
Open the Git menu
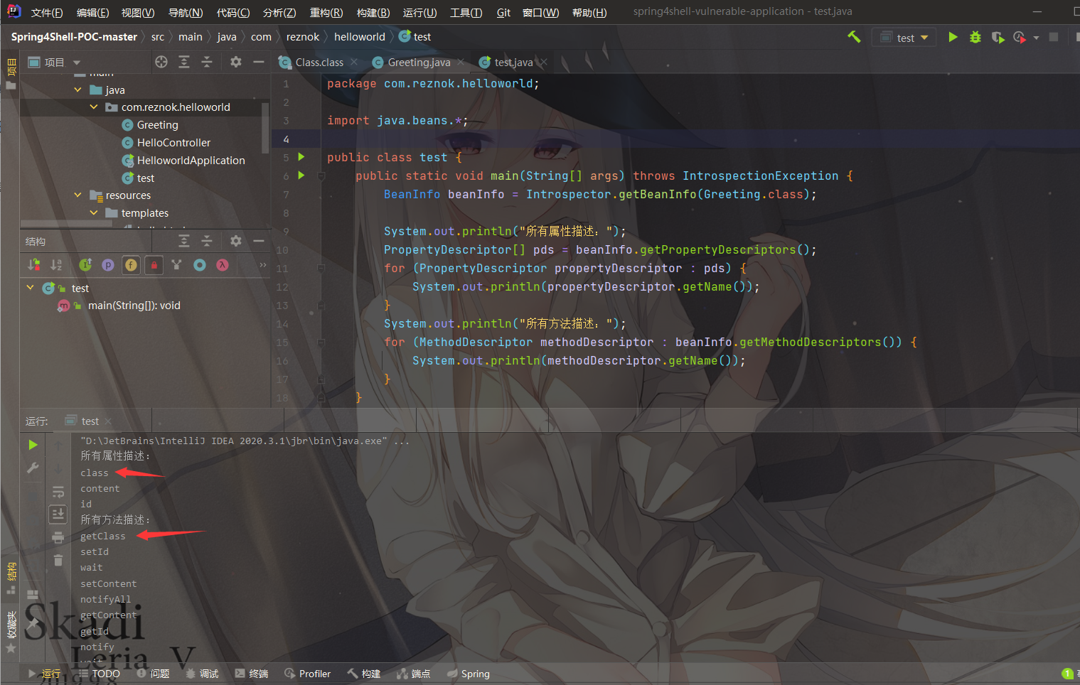503,13
